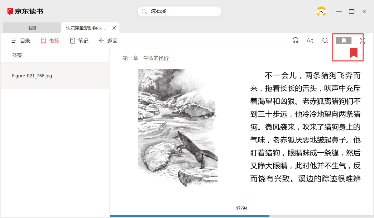Click the search field containing 沈石溪
The height and width of the screenshot is (218, 374).
[184, 12]
